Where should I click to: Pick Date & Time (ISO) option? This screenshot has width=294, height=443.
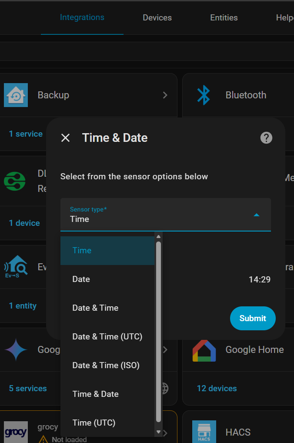tap(106, 365)
